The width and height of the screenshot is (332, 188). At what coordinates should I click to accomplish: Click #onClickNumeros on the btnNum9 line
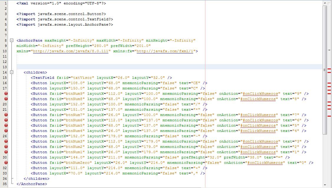(260, 94)
